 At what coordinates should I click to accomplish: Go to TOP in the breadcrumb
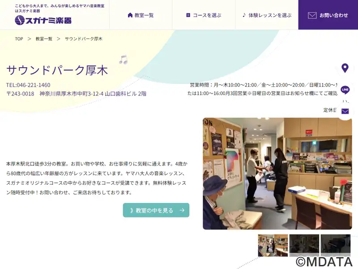(x=19, y=39)
